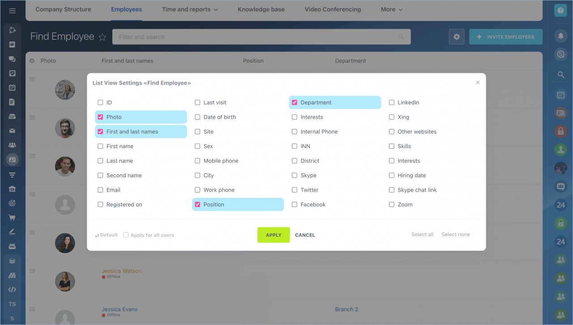Open the robot automation icon in left sidebar

click(x=12, y=246)
